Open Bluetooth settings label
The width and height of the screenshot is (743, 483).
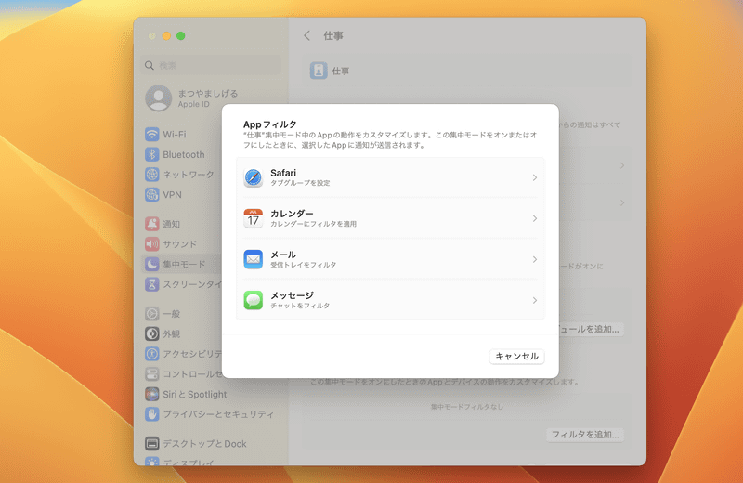pos(184,155)
